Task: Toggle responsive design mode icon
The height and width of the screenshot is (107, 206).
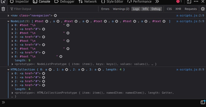Action: coord(189,2)
